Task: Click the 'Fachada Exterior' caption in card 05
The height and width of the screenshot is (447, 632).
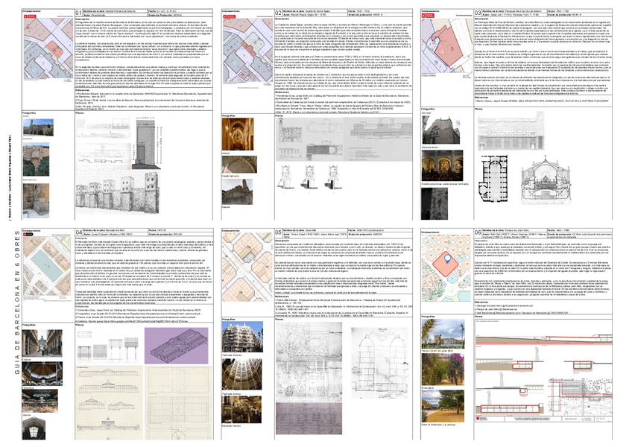Action: (x=233, y=355)
